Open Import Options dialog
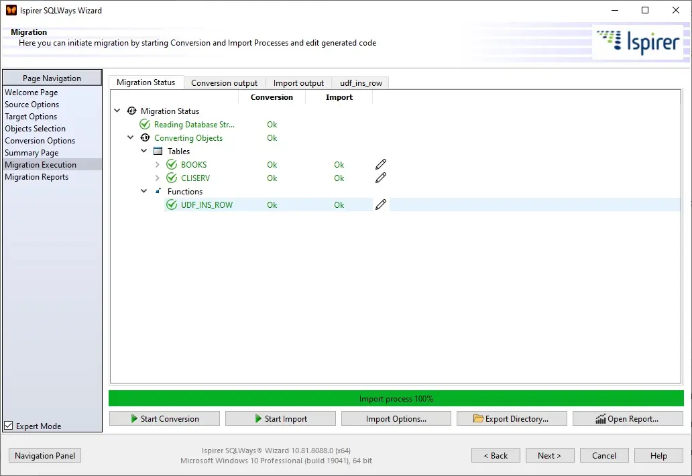692x476 pixels. click(x=396, y=418)
